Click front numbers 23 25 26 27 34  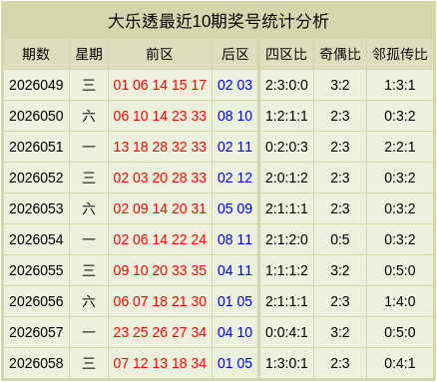[x=160, y=332]
